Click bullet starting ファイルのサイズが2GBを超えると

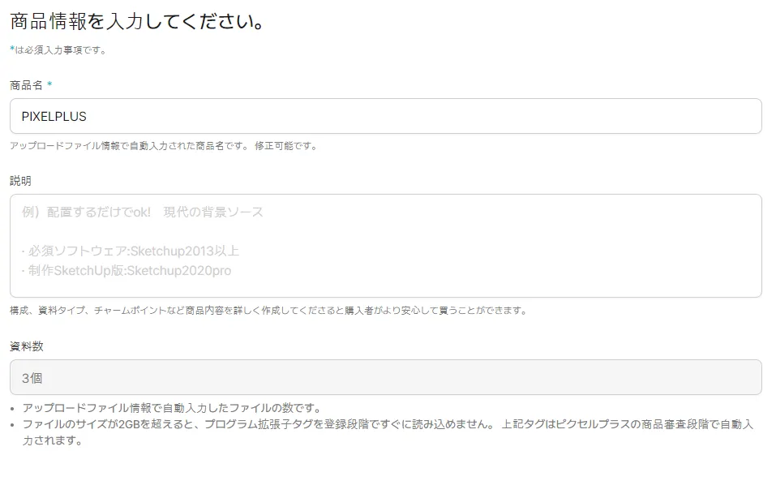[388, 432]
